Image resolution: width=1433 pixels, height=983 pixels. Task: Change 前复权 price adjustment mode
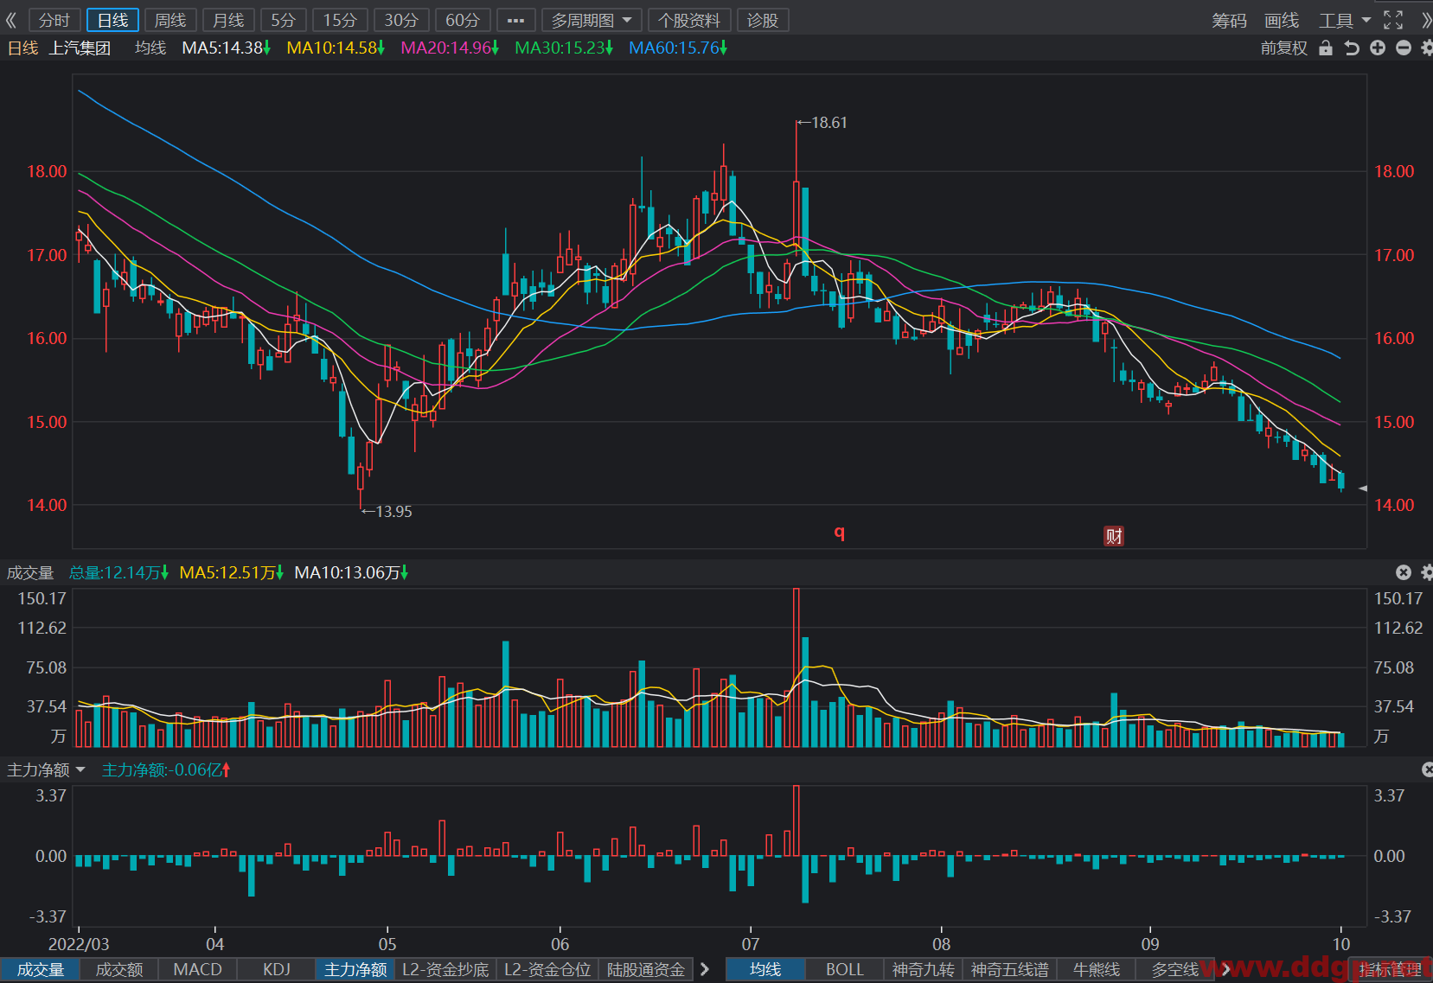click(1283, 48)
